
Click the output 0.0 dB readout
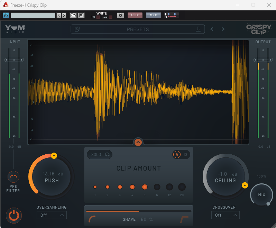coord(264,147)
